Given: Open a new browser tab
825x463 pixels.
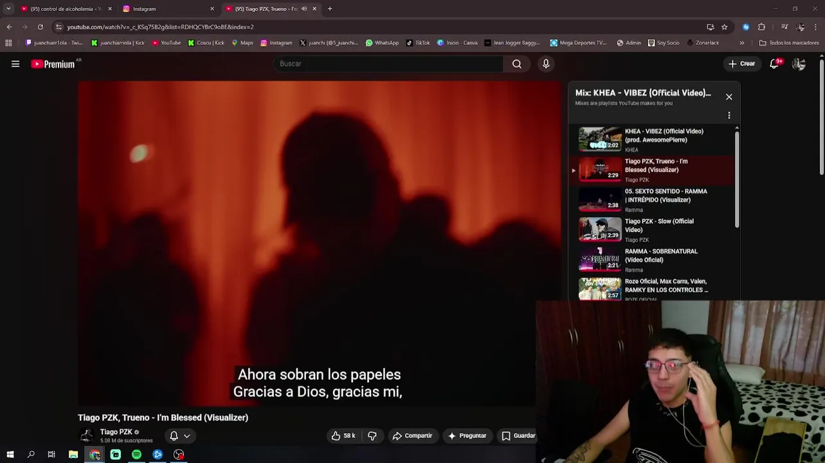Looking at the screenshot, I should pyautogui.click(x=330, y=9).
